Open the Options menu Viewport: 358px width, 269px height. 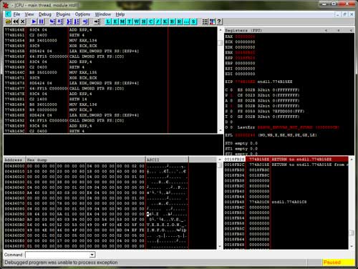pyautogui.click(x=82, y=14)
